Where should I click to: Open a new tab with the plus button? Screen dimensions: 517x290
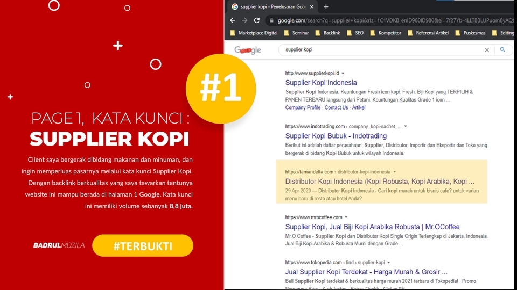326,6
